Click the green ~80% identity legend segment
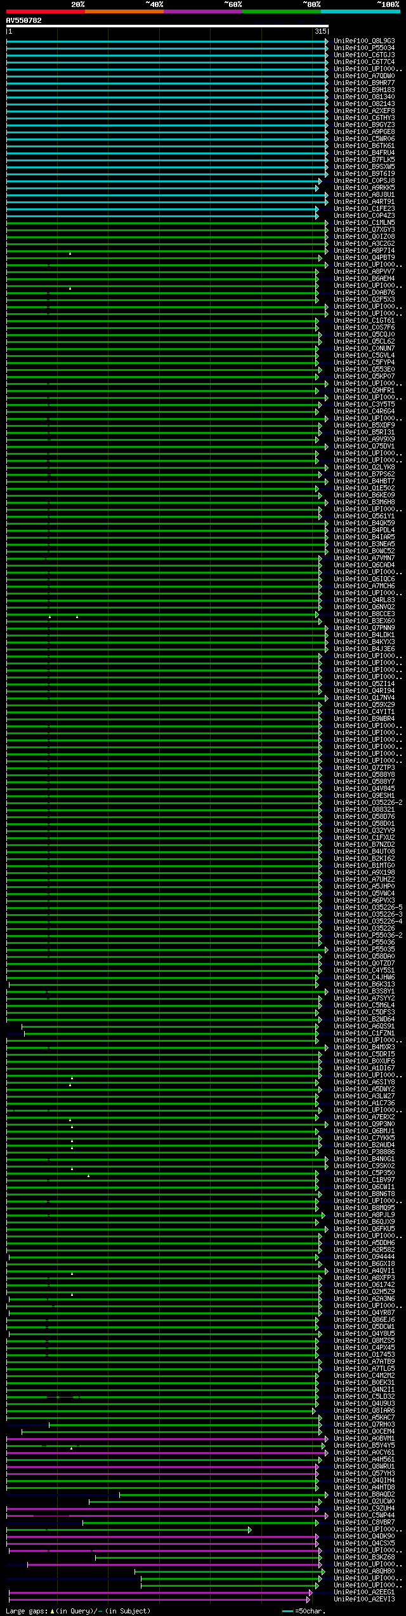The image size is (406, 1616). coord(282,11)
